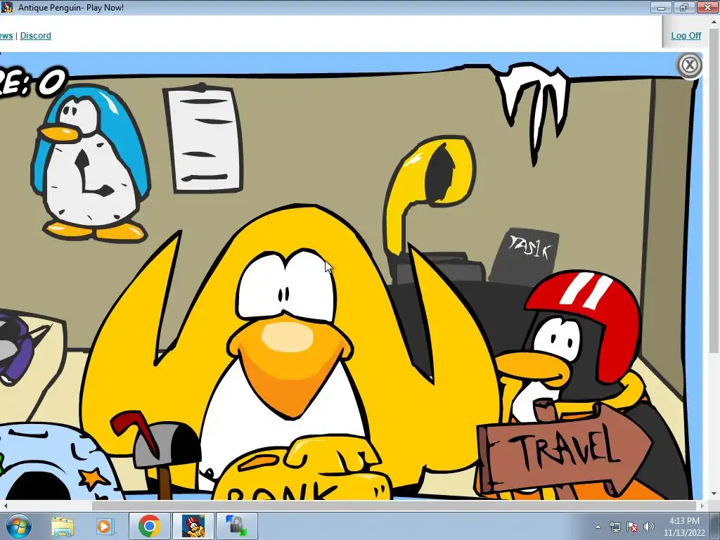Screen dimensions: 720x540
Task: Select Antique Penguin app in taskbar
Action: pos(193,526)
